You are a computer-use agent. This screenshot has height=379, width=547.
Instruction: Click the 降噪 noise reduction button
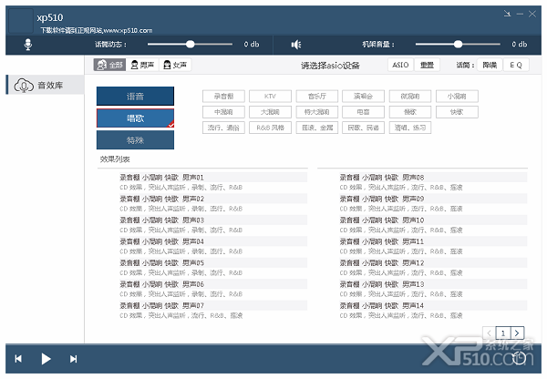point(490,65)
